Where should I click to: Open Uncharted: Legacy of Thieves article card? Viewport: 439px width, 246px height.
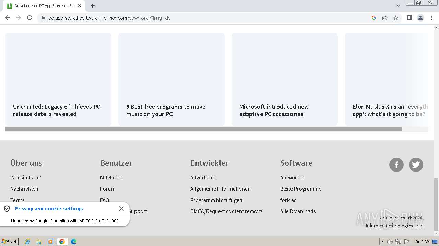point(58,79)
